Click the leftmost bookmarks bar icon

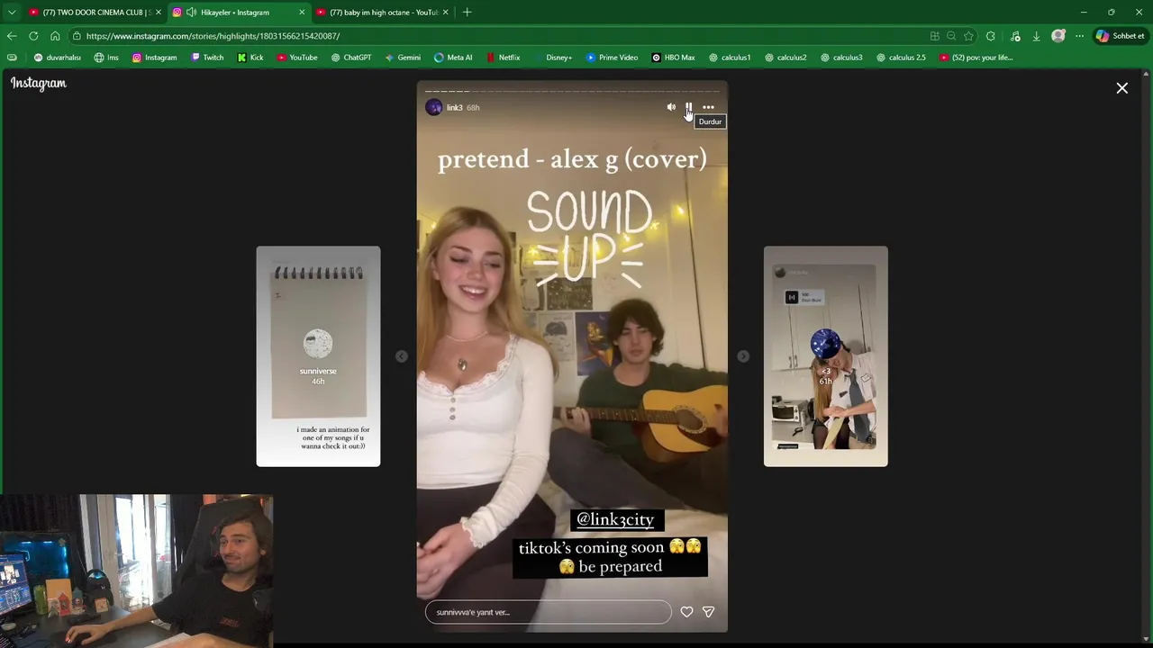12,58
